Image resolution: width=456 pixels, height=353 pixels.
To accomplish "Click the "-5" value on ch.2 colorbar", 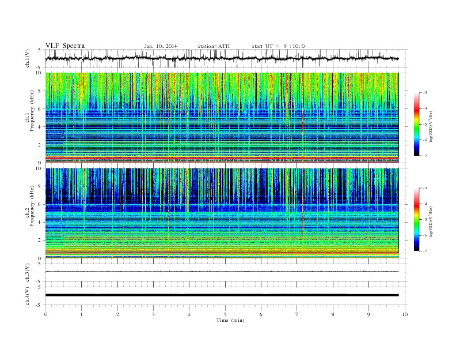I will tap(425, 219).
